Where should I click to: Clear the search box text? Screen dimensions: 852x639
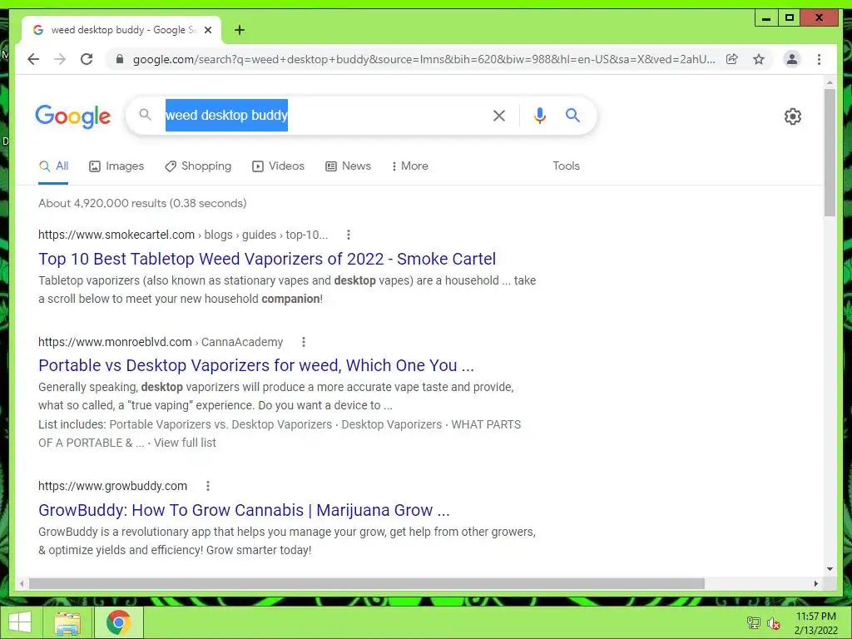[x=499, y=115]
